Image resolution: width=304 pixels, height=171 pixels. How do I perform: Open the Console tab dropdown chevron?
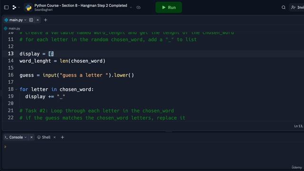click(25, 137)
